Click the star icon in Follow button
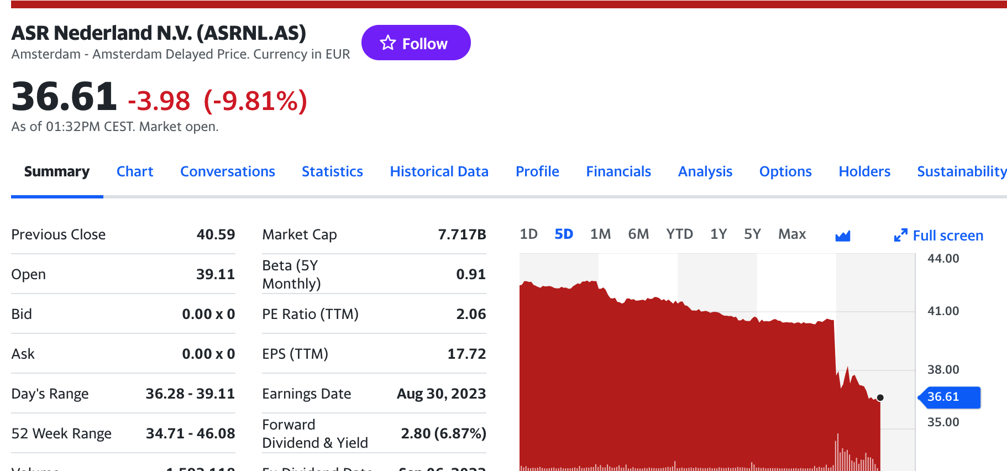 click(388, 43)
